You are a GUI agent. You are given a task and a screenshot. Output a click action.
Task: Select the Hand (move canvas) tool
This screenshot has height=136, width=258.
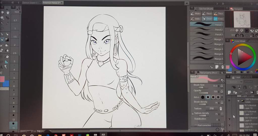[8, 12]
